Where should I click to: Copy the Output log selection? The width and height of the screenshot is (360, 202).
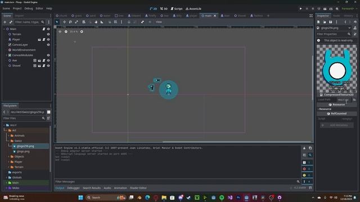[x=310, y=148]
